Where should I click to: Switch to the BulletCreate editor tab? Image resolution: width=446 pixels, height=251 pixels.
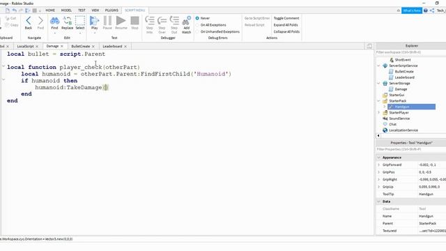tap(81, 46)
